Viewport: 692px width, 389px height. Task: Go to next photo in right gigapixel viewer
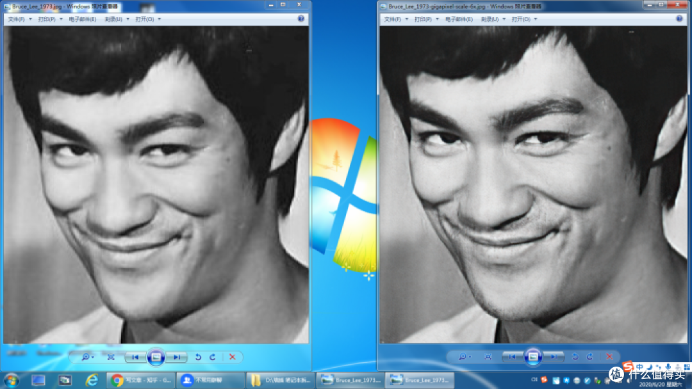tap(554, 357)
